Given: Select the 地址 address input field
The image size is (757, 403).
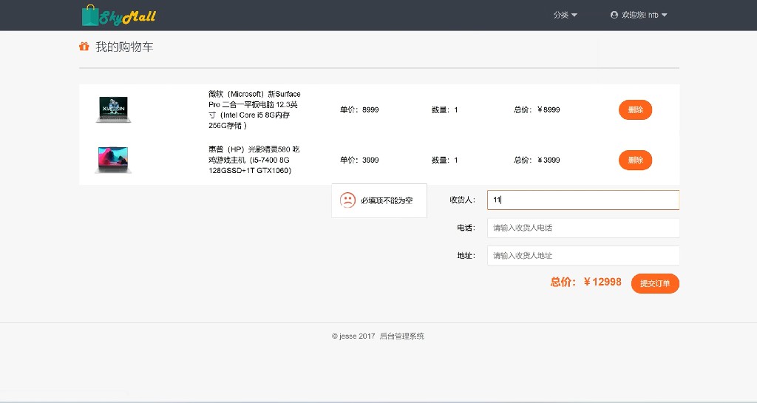Looking at the screenshot, I should (x=583, y=256).
